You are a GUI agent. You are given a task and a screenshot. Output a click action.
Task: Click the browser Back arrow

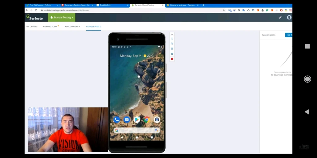click(x=27, y=10)
